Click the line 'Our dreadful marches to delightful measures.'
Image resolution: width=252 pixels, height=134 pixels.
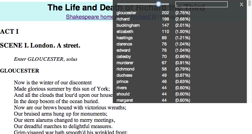point(63,126)
